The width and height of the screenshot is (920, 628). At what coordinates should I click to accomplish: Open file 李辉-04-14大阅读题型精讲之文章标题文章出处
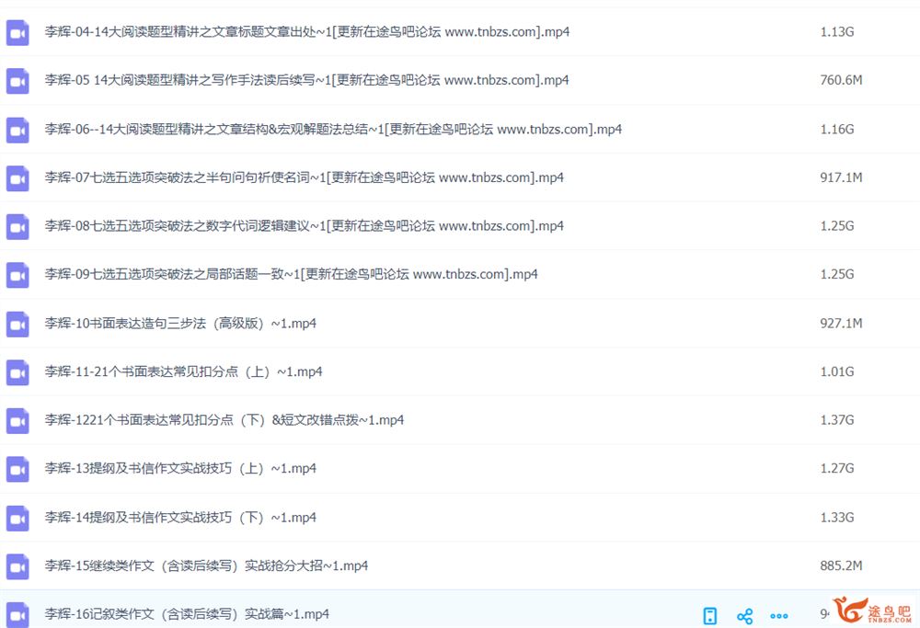pyautogui.click(x=307, y=31)
